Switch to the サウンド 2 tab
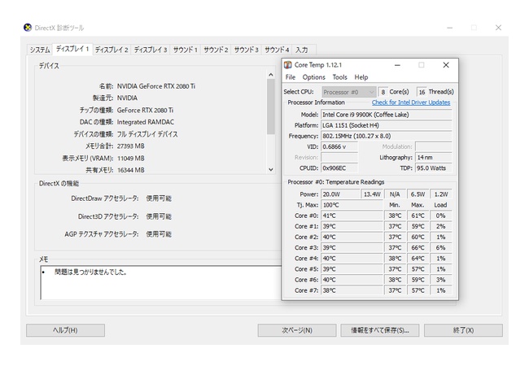 coord(216,50)
